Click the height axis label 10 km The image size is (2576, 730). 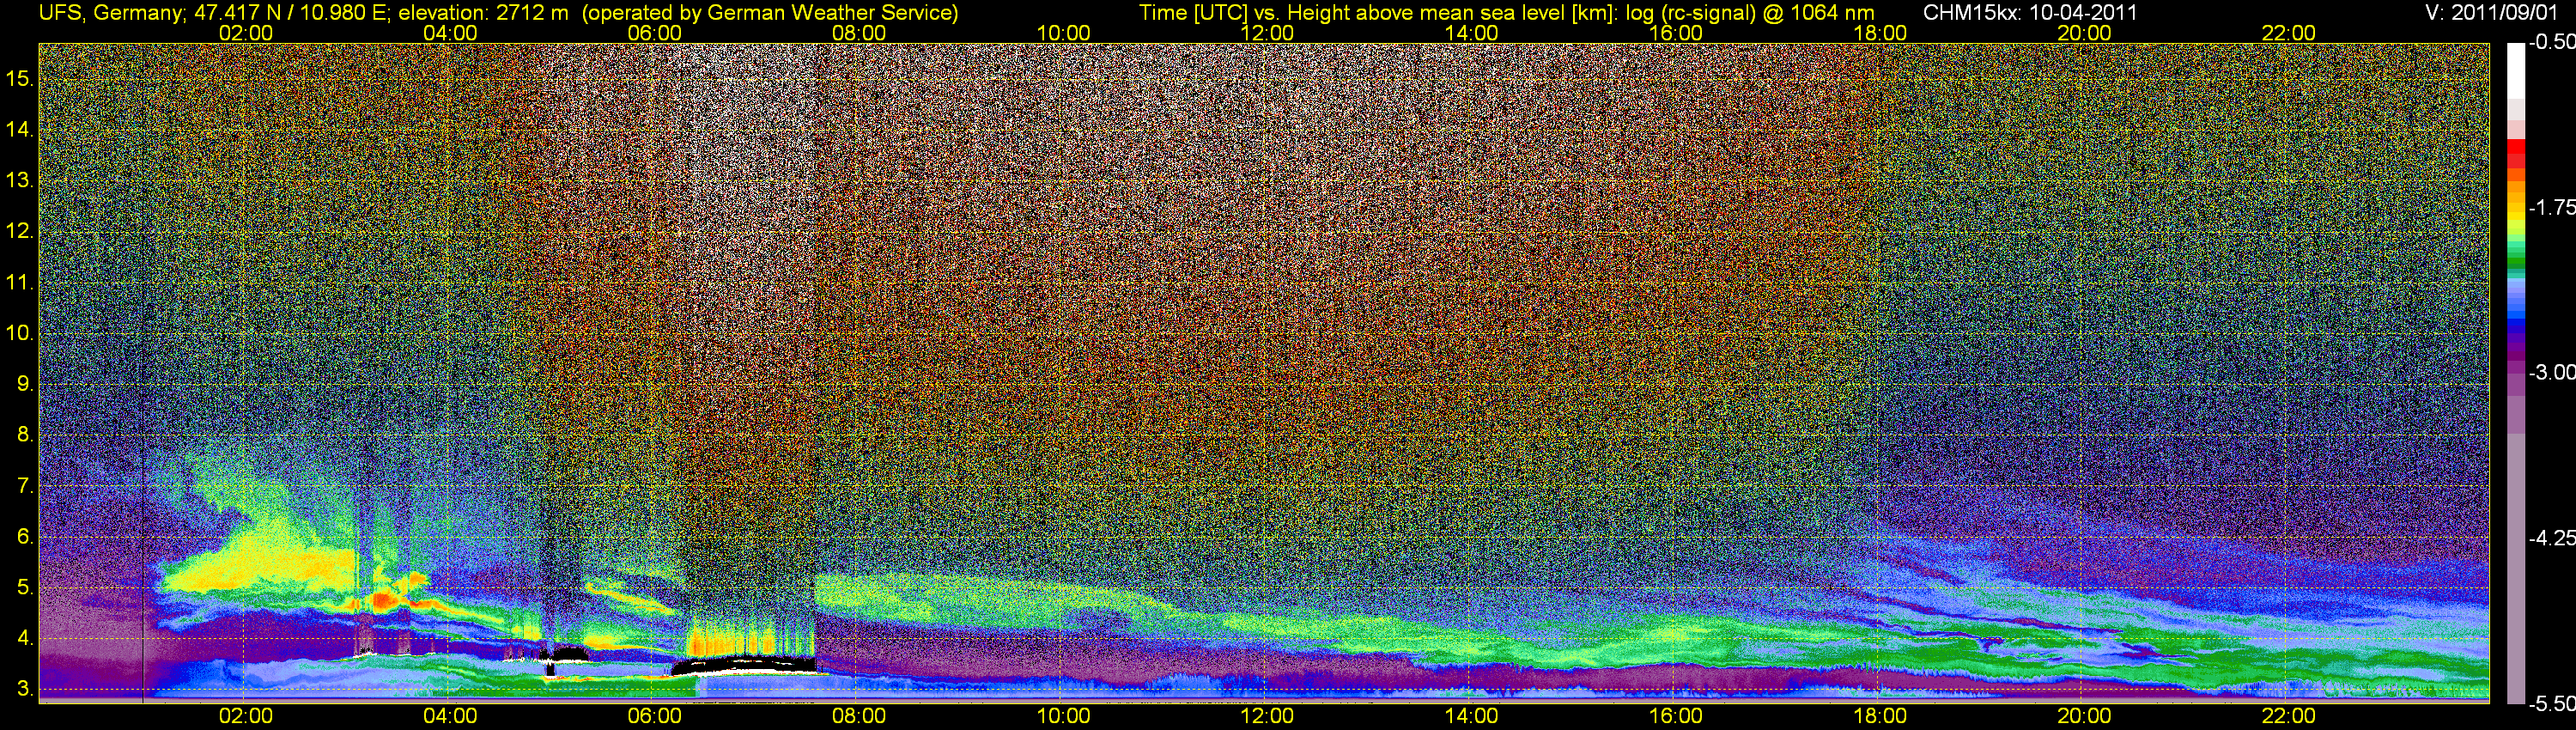tap(19, 333)
